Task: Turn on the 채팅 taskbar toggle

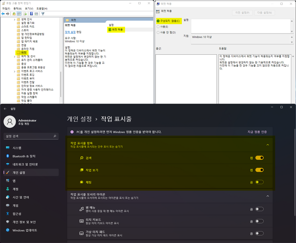Action: click(x=260, y=182)
